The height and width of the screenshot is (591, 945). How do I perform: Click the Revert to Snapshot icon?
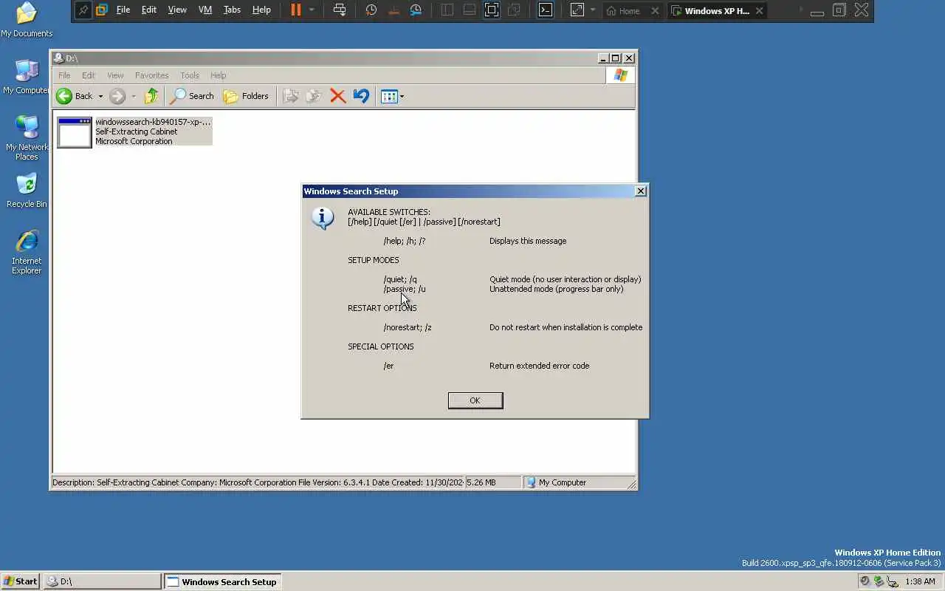(x=394, y=10)
